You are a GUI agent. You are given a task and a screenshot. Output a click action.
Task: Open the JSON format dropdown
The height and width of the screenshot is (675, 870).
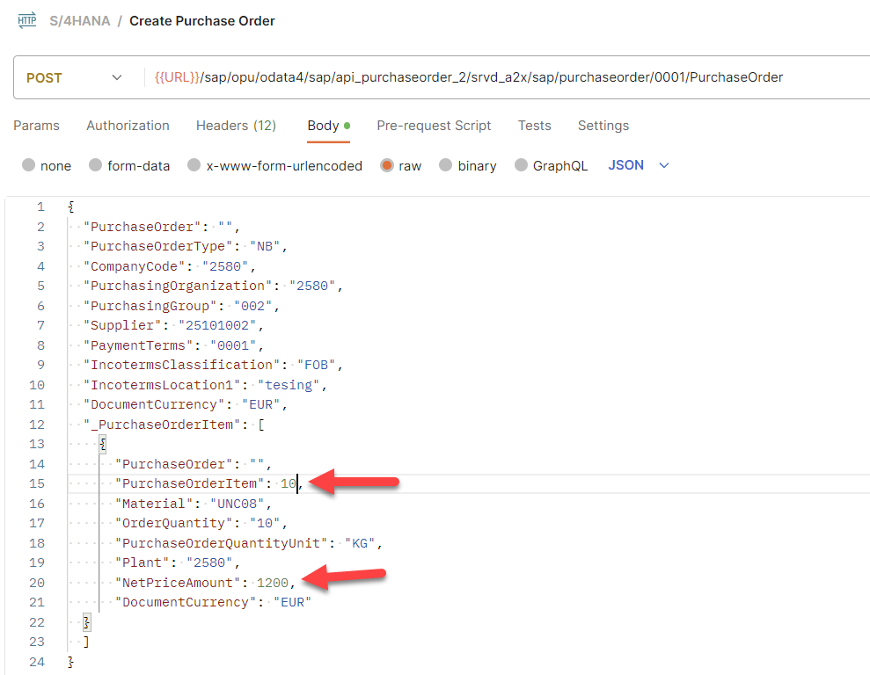tap(639, 165)
